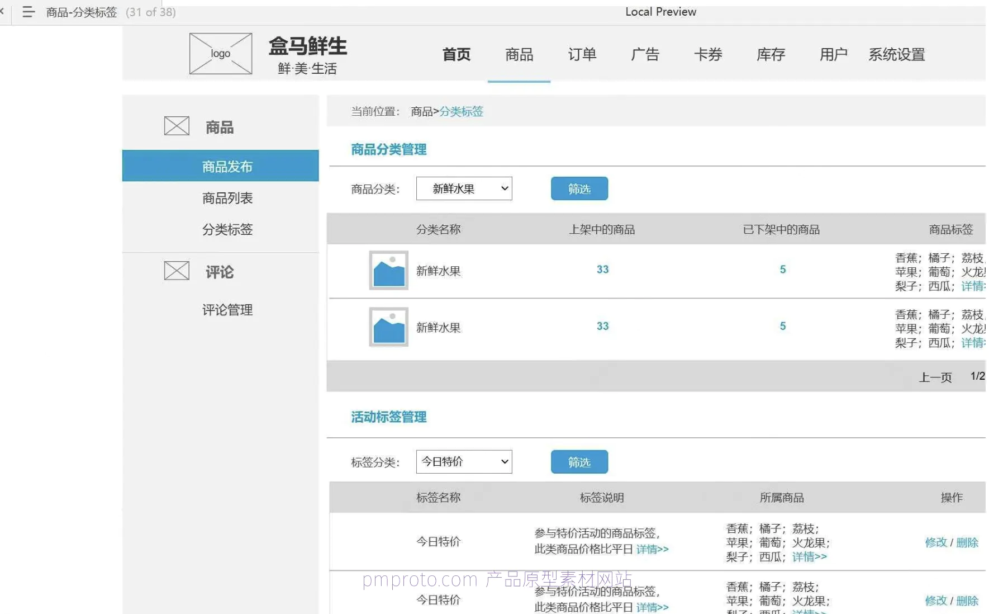Open the 订单 navigation tab
The height and width of the screenshot is (614, 989).
click(x=582, y=54)
